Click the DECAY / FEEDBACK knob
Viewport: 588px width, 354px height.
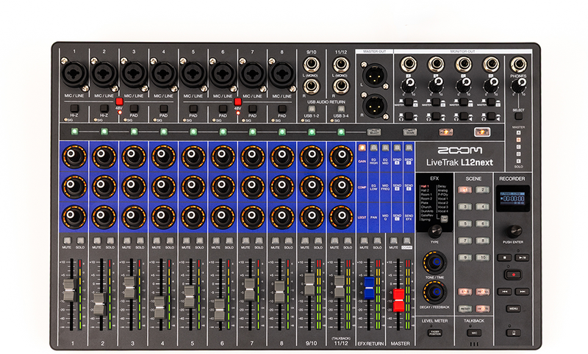(x=435, y=292)
